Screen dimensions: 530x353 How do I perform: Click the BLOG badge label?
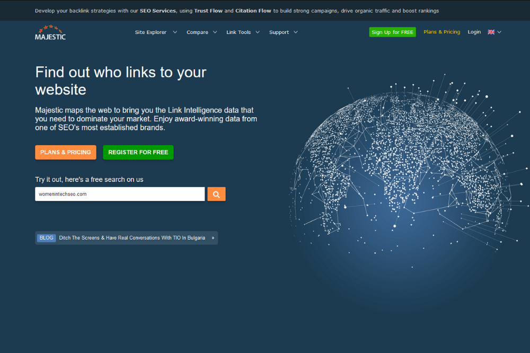coord(46,238)
